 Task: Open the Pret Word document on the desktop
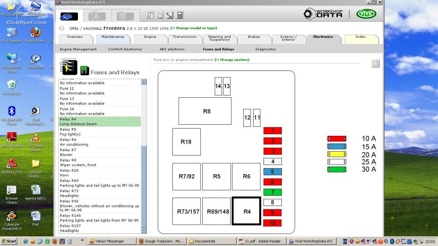36,219
